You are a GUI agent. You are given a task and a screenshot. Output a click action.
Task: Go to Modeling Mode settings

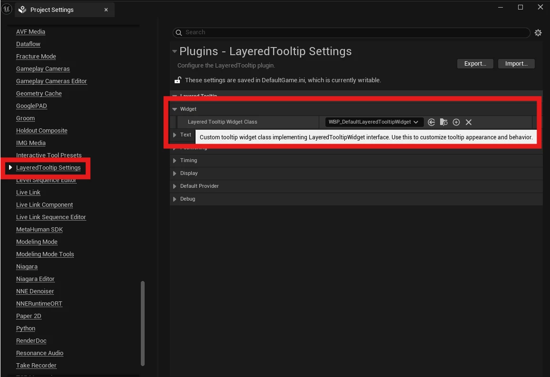click(x=37, y=242)
